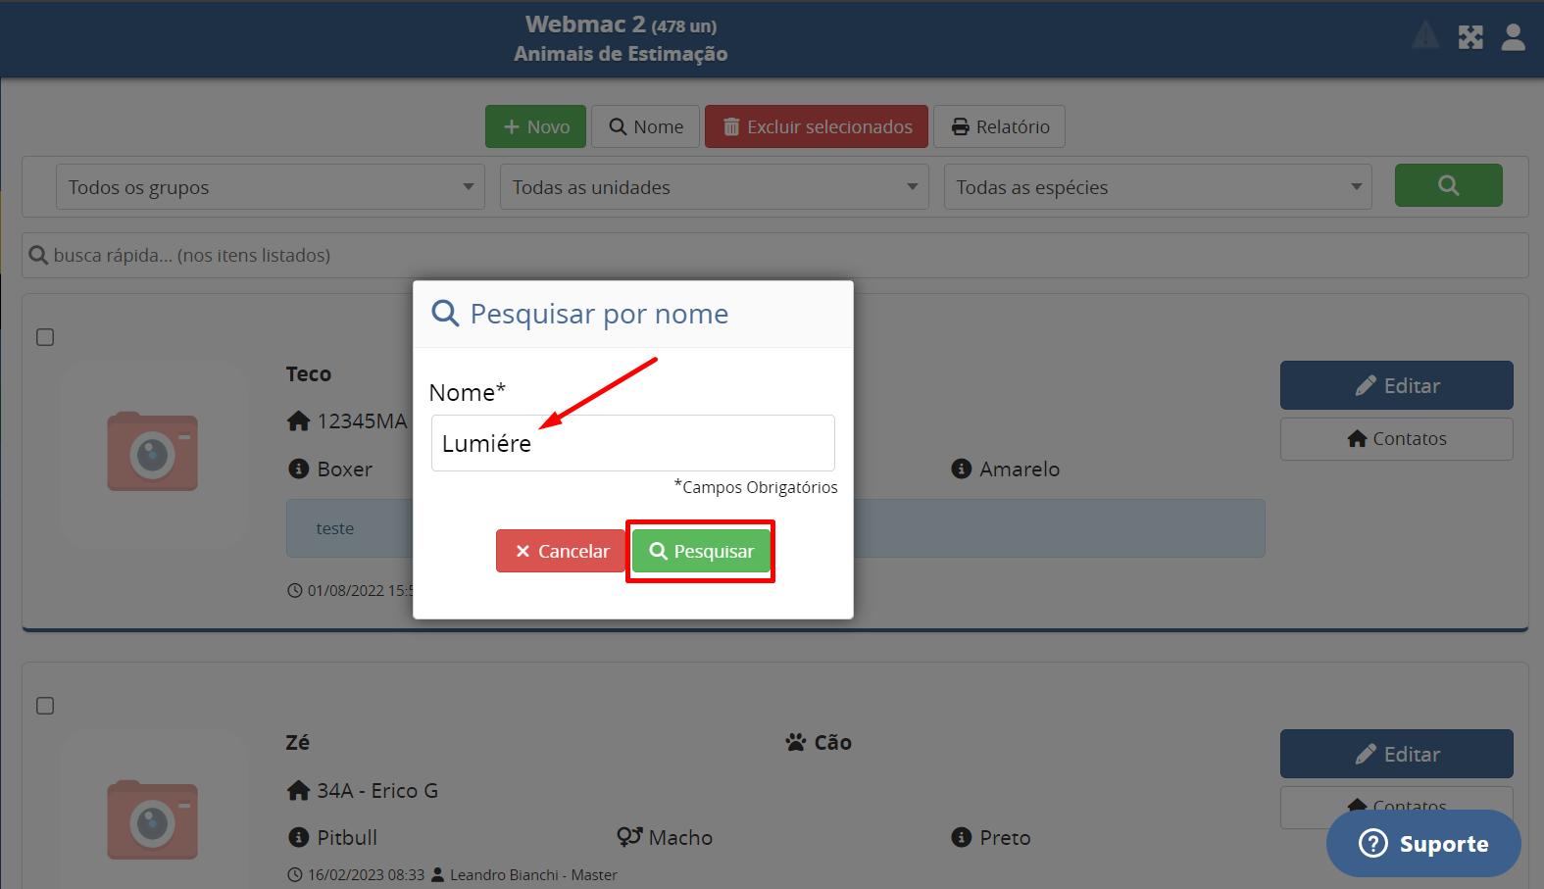The width and height of the screenshot is (1544, 889).
Task: Click the Nome input field with Lumiére
Action: point(633,443)
